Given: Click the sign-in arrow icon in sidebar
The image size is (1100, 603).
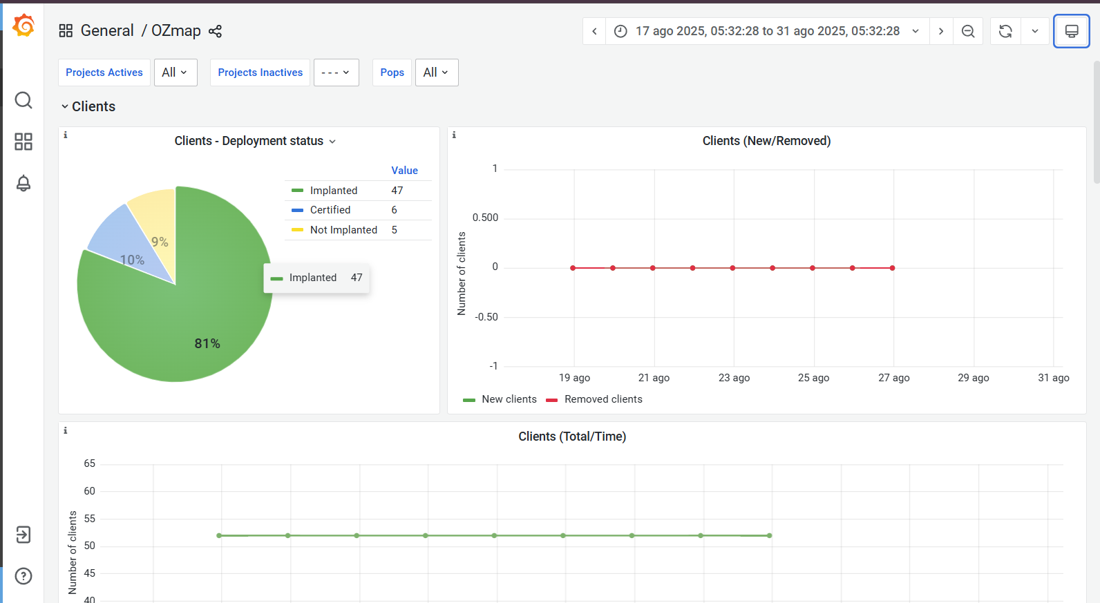Looking at the screenshot, I should tap(23, 535).
